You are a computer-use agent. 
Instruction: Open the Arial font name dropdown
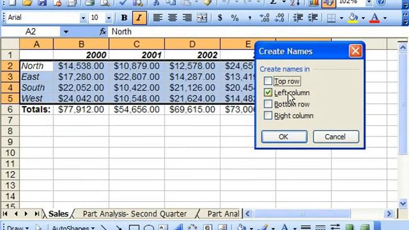click(x=83, y=18)
